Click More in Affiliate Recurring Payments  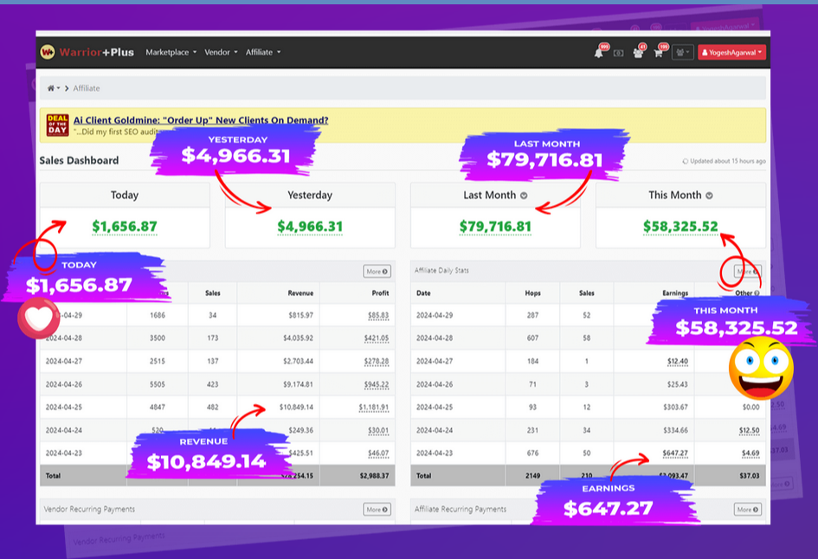(748, 510)
